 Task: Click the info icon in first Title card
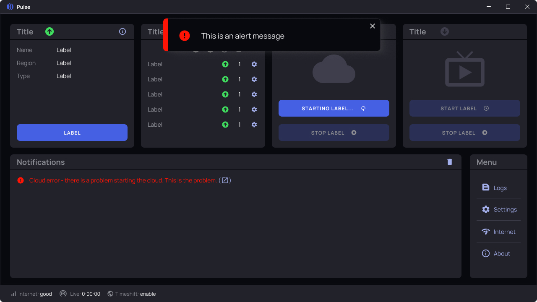tap(123, 31)
